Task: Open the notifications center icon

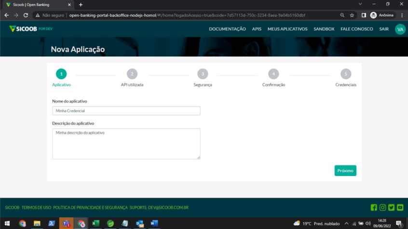Action: 399,224
